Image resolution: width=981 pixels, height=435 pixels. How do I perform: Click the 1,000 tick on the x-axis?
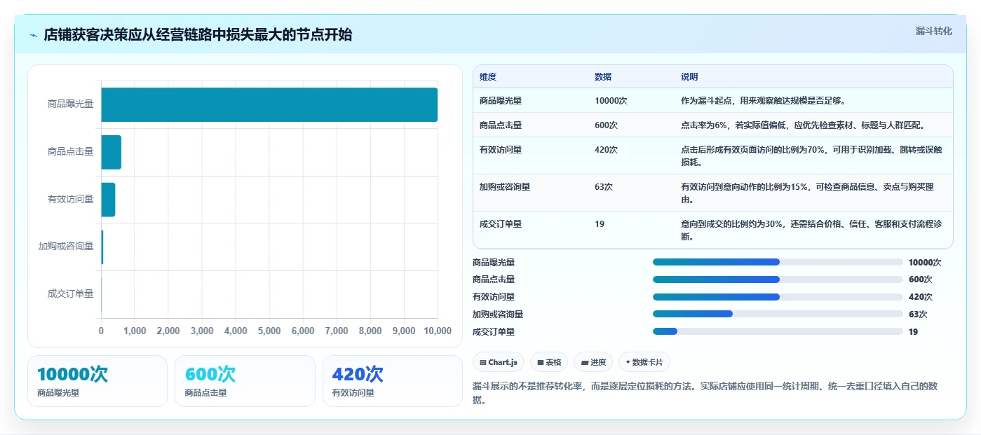135,331
